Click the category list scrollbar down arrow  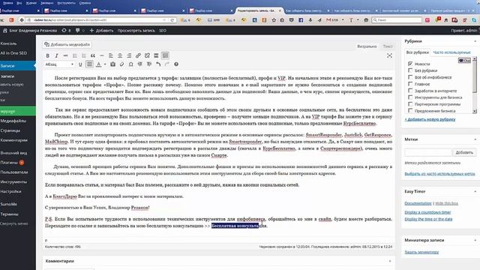[x=475, y=112]
